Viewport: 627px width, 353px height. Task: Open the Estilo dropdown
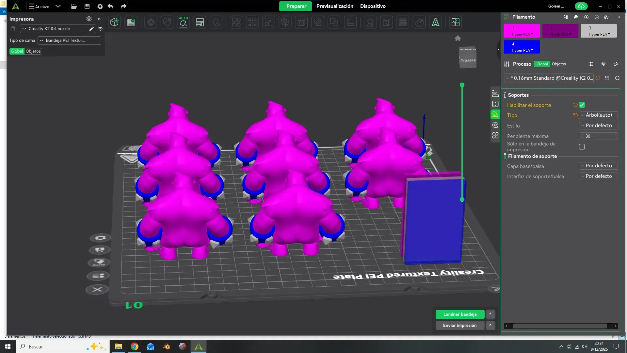tap(599, 126)
